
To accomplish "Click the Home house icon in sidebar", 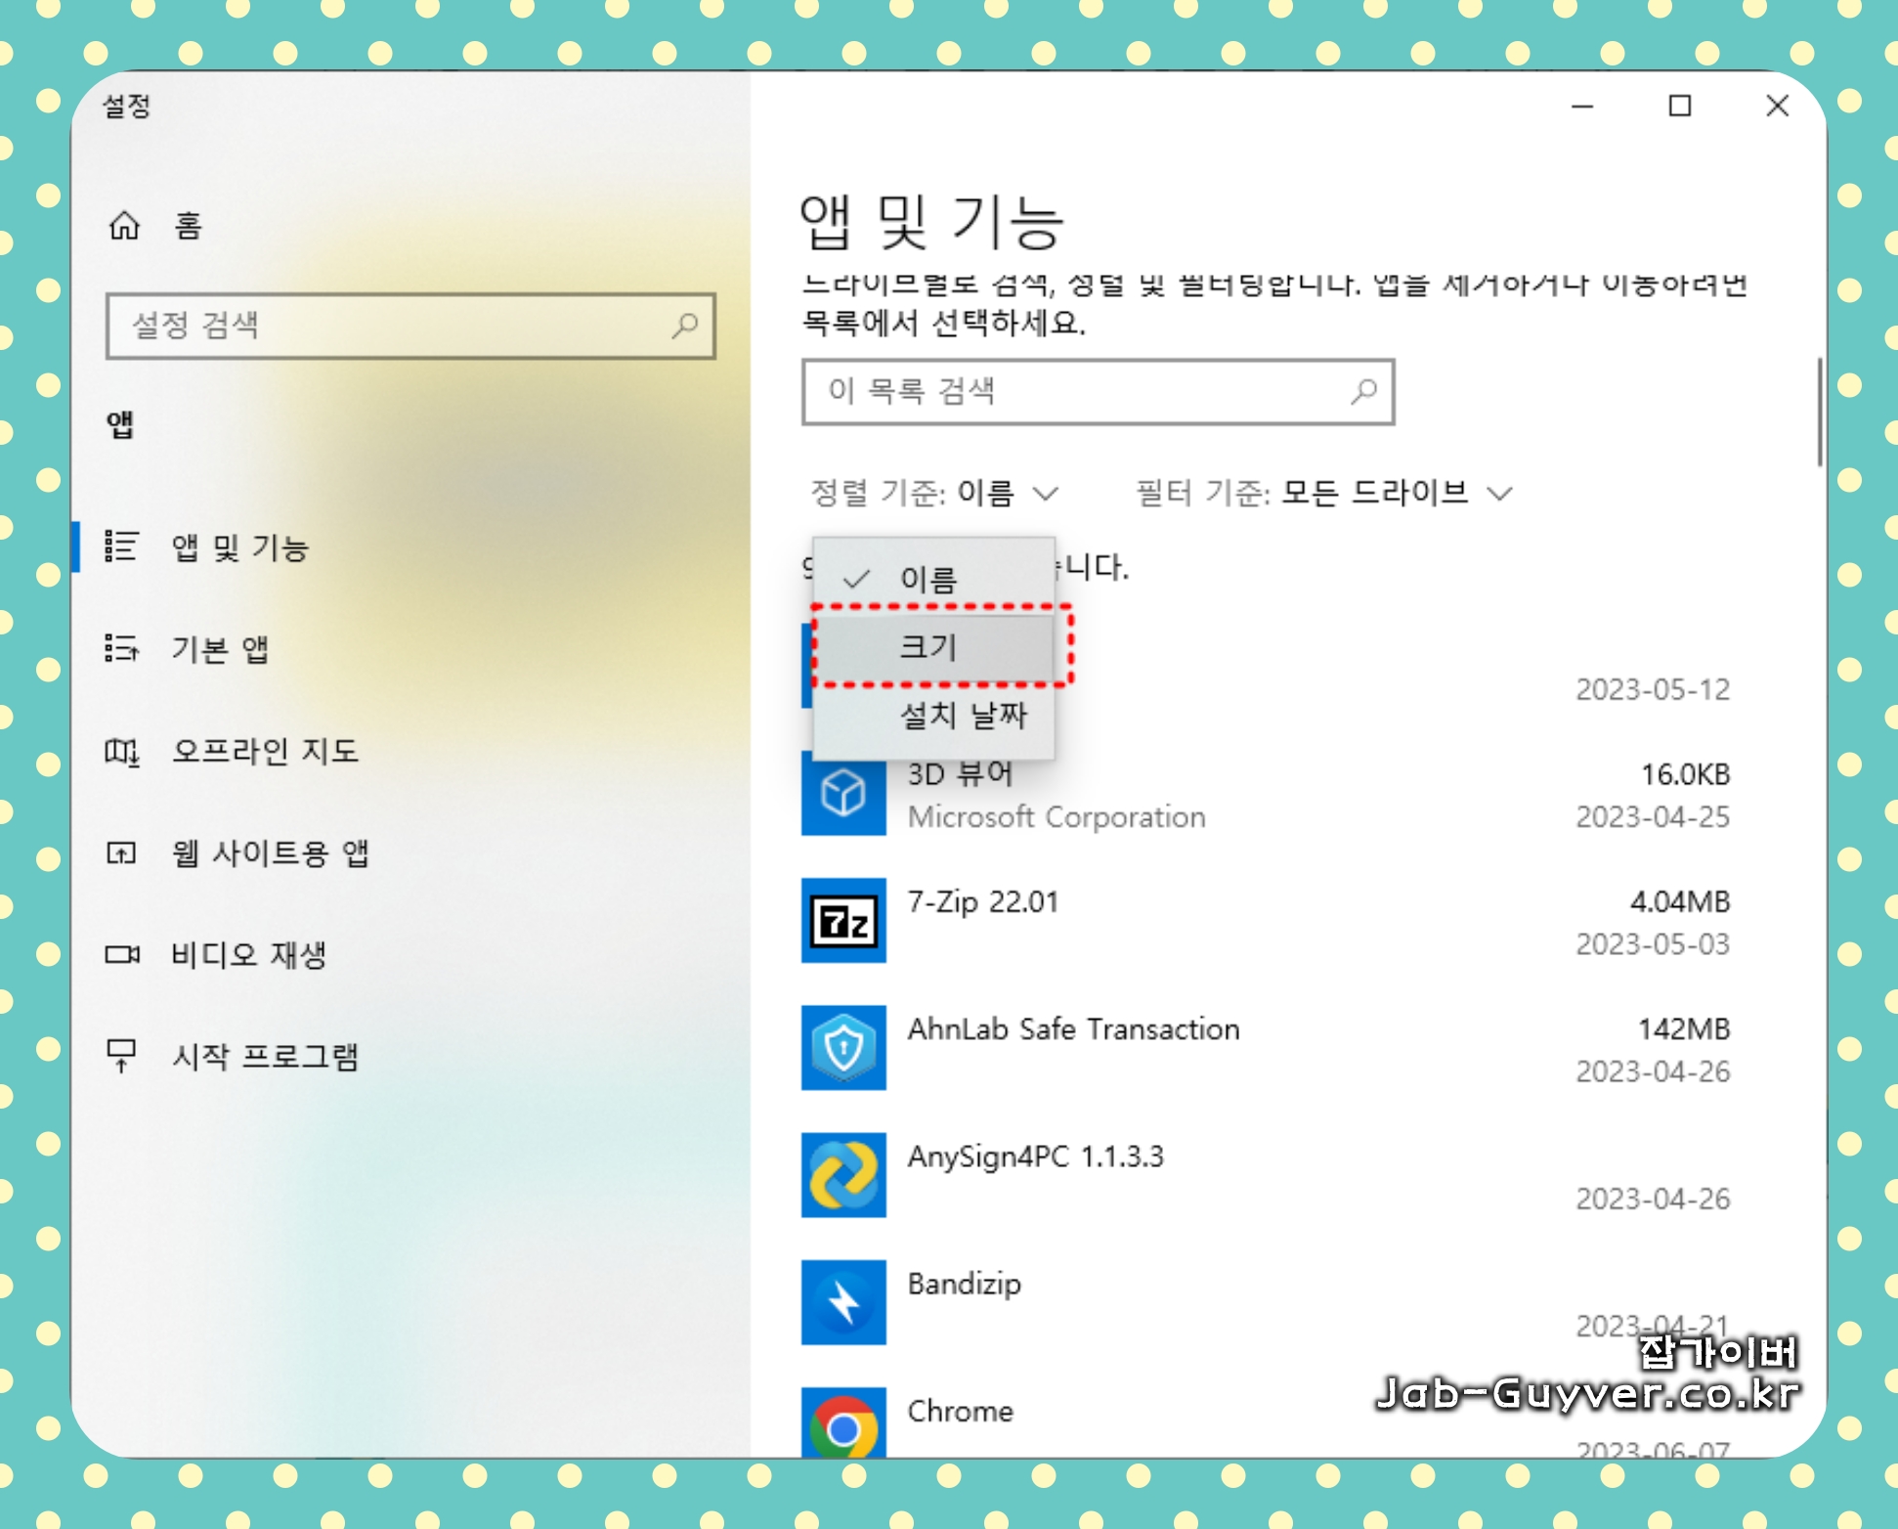I will click(x=124, y=226).
